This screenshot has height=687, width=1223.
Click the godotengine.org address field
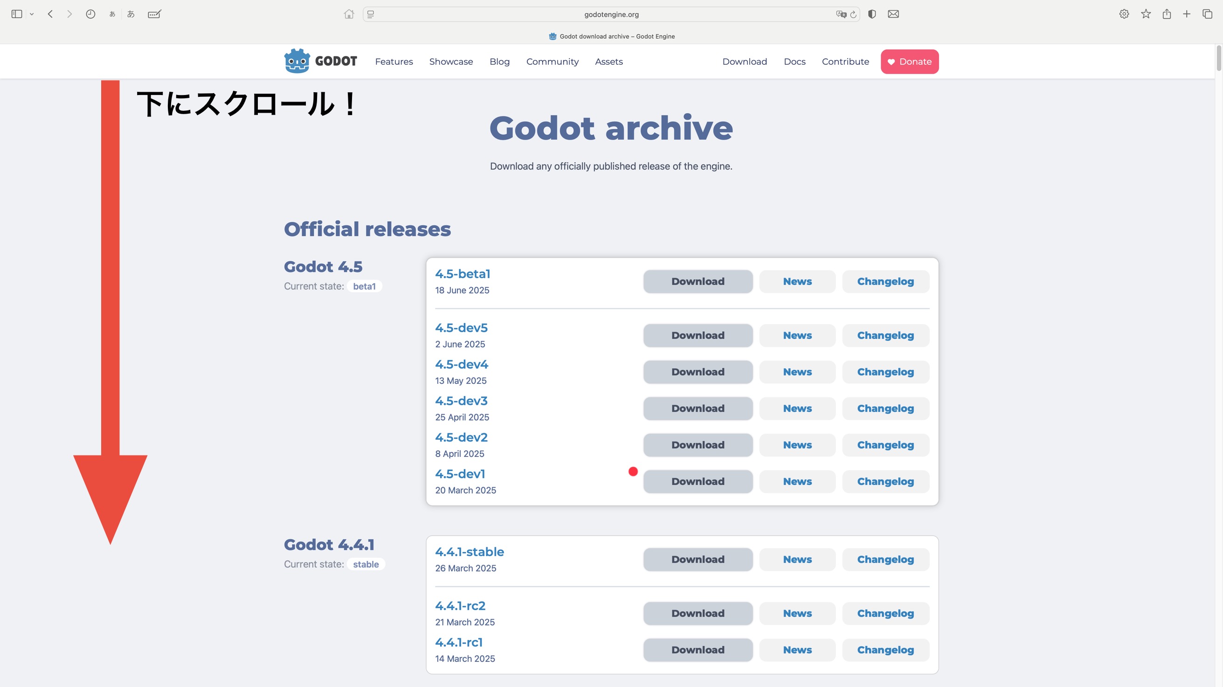tap(611, 14)
